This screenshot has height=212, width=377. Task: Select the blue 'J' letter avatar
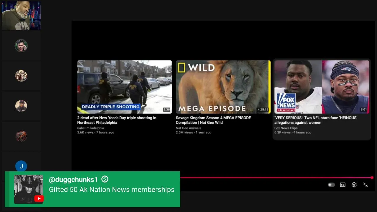pyautogui.click(x=21, y=166)
